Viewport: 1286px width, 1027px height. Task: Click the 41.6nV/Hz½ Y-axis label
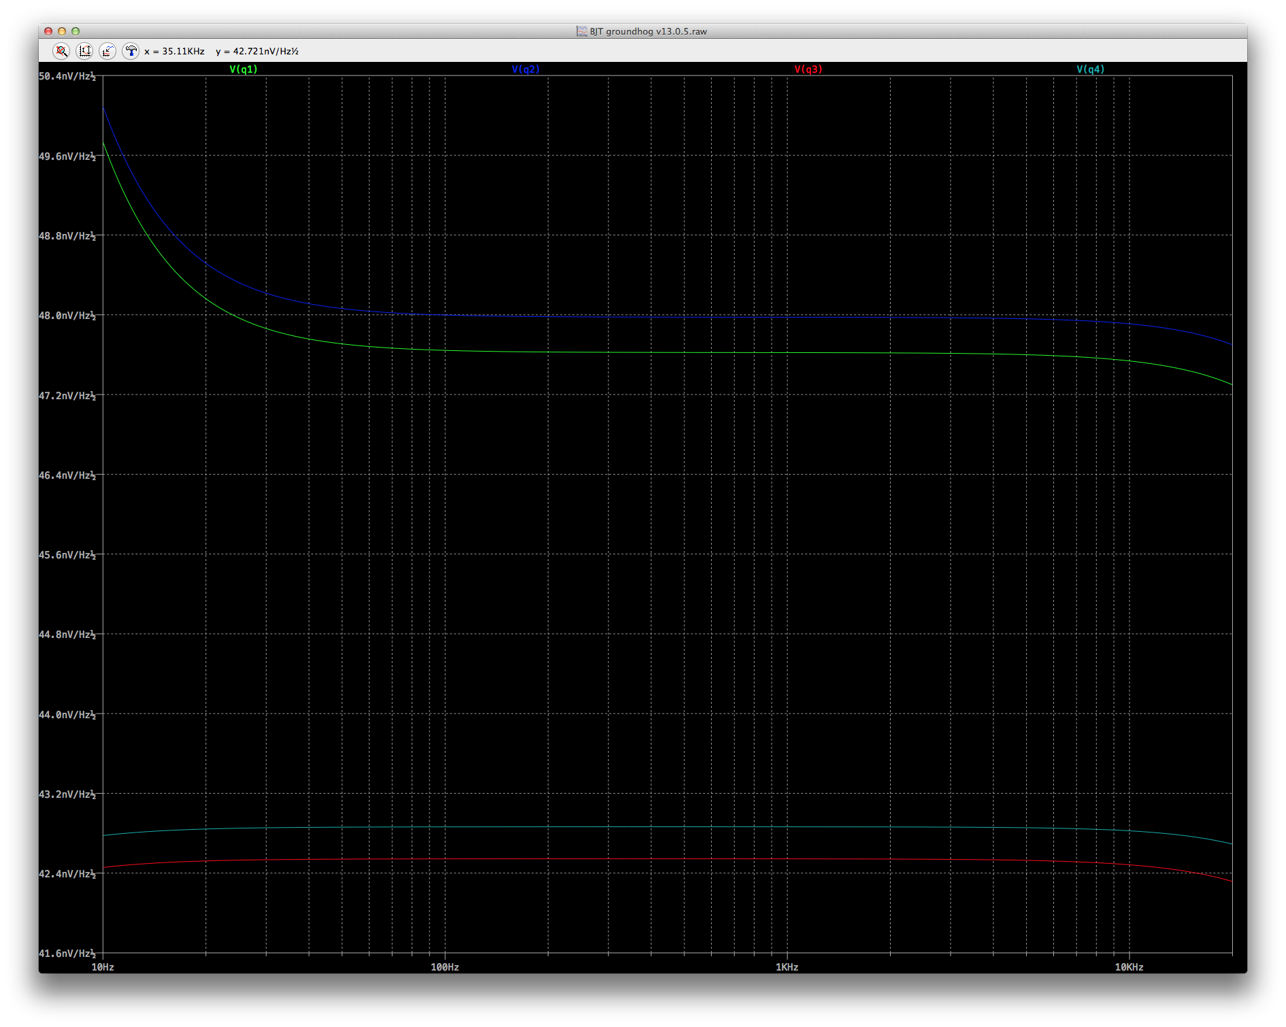point(67,954)
